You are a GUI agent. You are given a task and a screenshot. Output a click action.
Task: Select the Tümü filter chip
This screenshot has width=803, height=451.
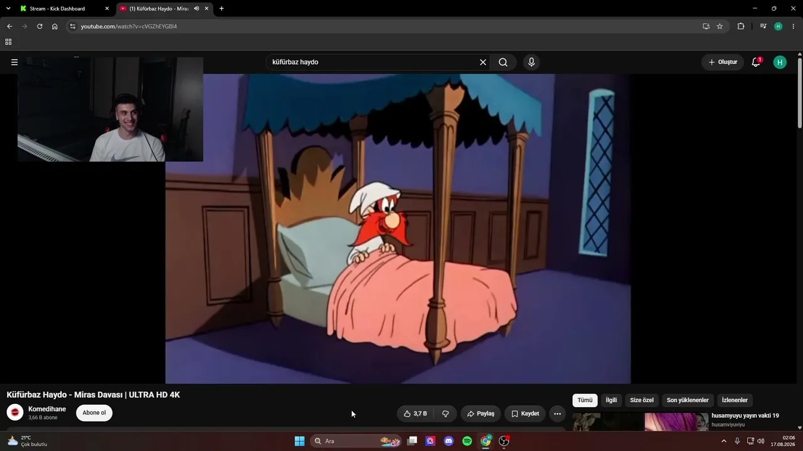[x=585, y=400]
